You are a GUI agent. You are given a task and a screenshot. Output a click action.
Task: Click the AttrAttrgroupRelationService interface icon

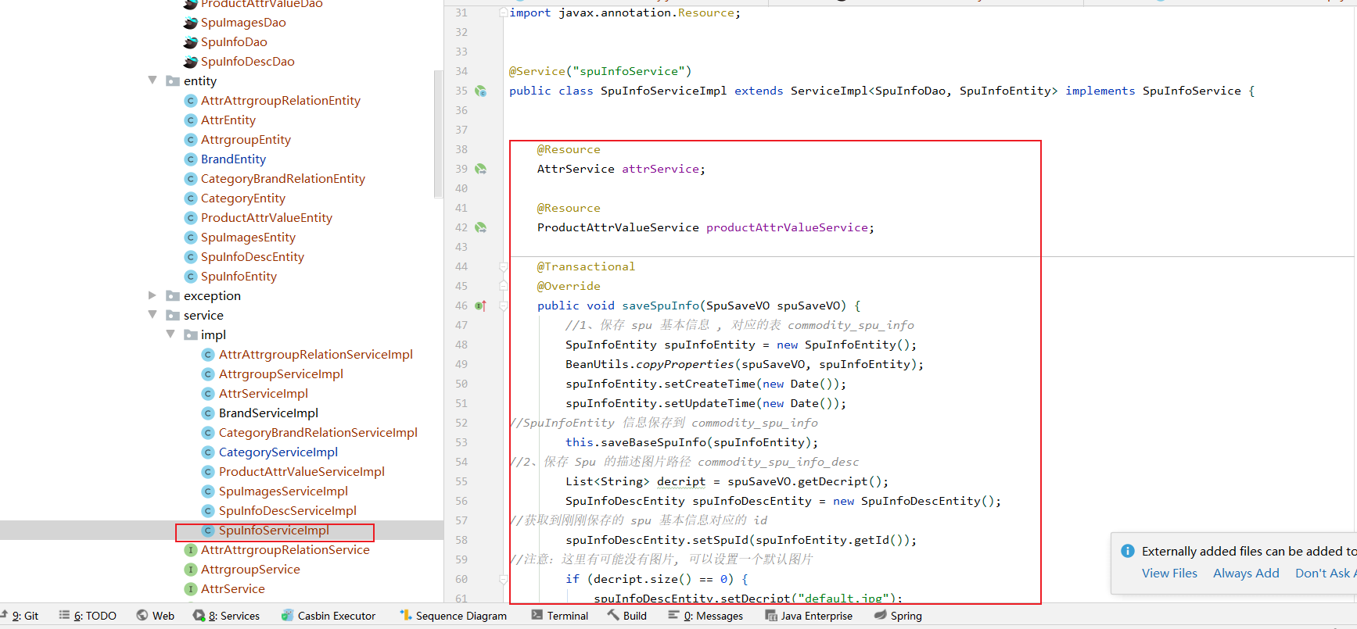coord(190,550)
